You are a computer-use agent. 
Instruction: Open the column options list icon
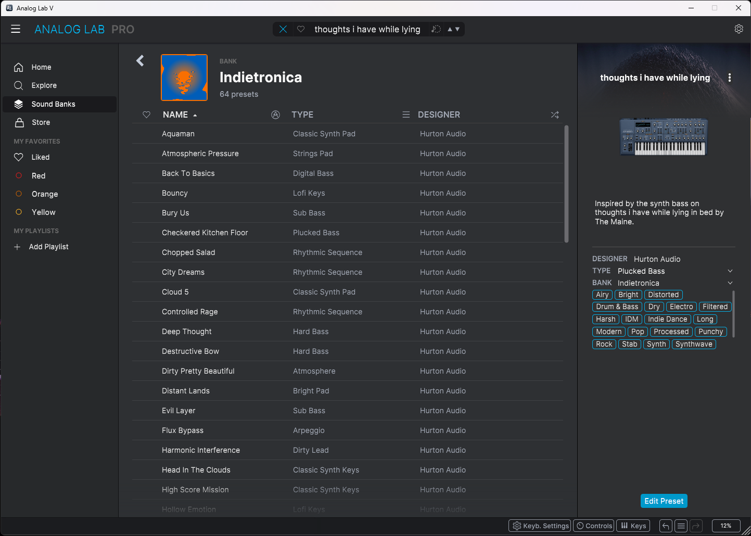406,114
